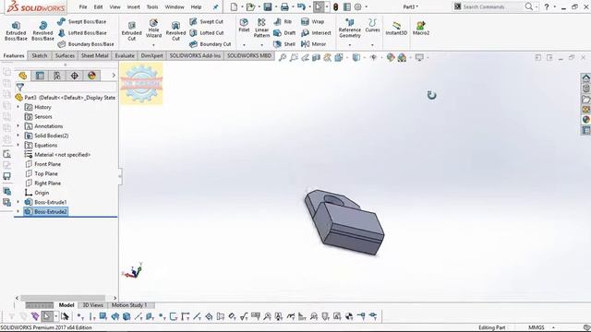591x332 pixels.
Task: Click the Mirror feature
Action: pyautogui.click(x=313, y=44)
